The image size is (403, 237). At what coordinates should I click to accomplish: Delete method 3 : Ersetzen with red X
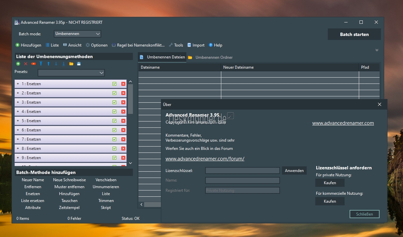pos(123,102)
